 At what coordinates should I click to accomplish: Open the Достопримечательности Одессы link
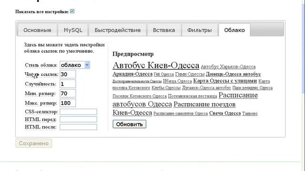pos(137,81)
